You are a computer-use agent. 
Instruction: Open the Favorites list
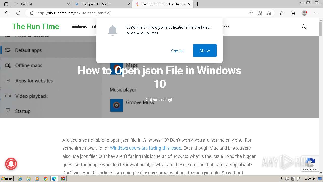click(282, 13)
